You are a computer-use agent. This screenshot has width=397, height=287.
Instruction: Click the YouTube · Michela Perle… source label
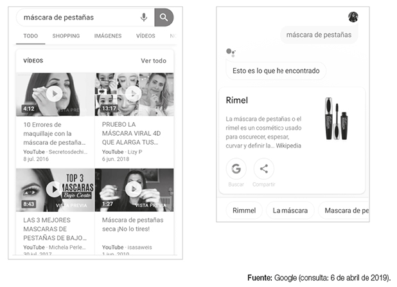55,247
